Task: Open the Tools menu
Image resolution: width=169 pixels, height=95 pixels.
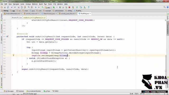Action: [x=50, y=4]
